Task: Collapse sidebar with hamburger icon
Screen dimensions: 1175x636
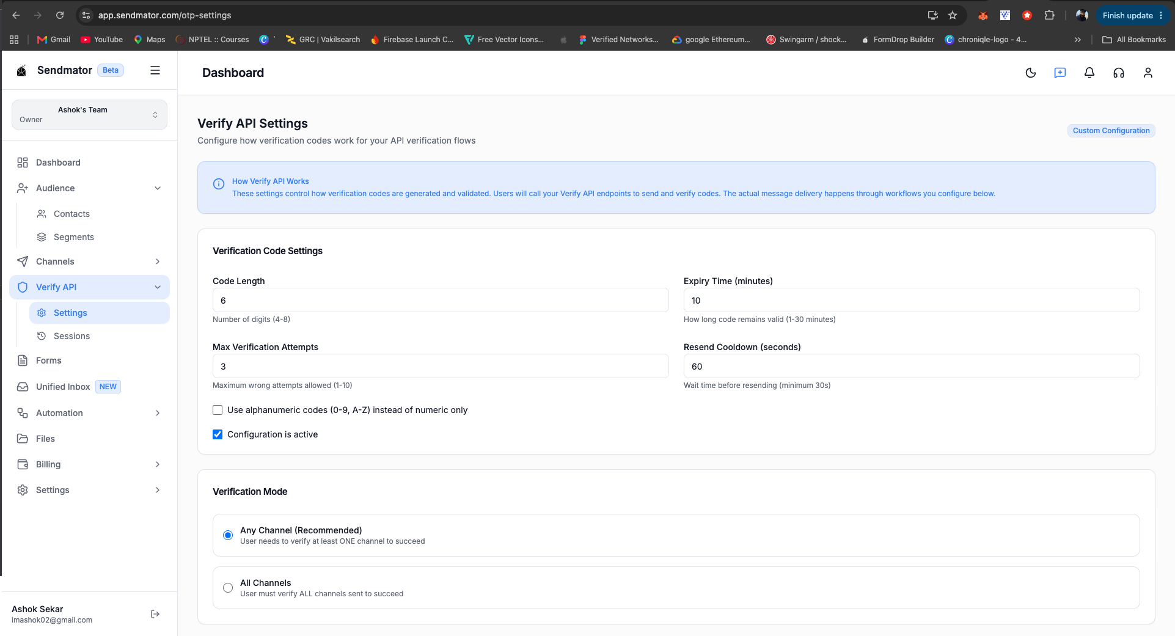Action: pyautogui.click(x=155, y=70)
